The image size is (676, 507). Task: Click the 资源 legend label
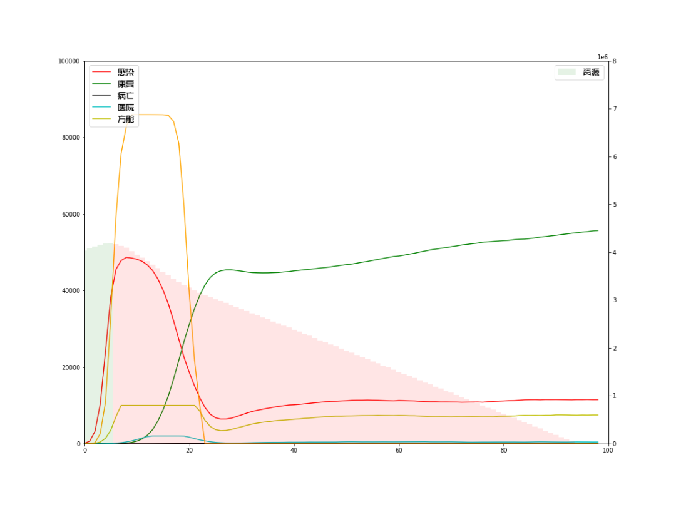[x=591, y=72]
